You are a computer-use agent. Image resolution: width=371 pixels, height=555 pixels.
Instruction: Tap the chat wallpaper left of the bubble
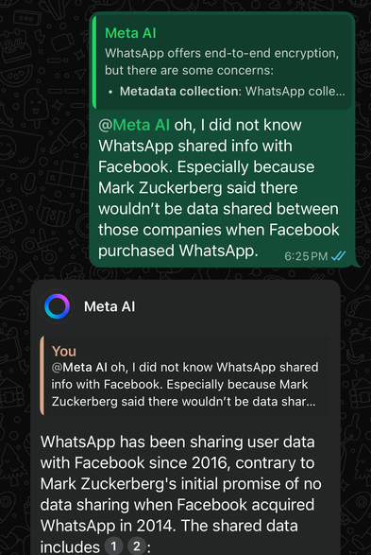[x=44, y=142]
